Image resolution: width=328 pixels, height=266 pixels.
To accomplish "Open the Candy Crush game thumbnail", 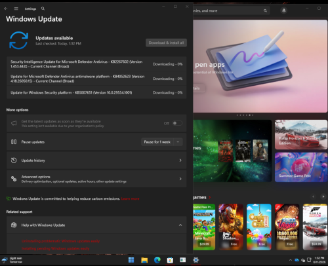I will point(259,227).
